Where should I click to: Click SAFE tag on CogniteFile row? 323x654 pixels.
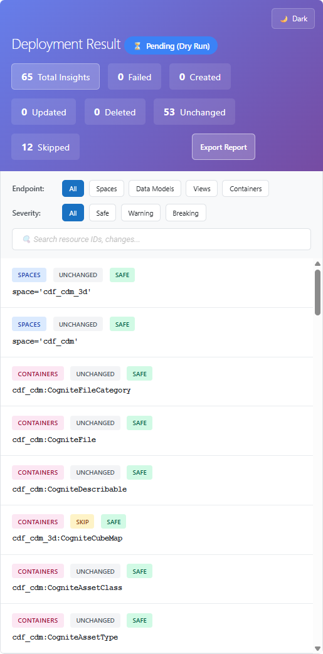click(x=139, y=423)
